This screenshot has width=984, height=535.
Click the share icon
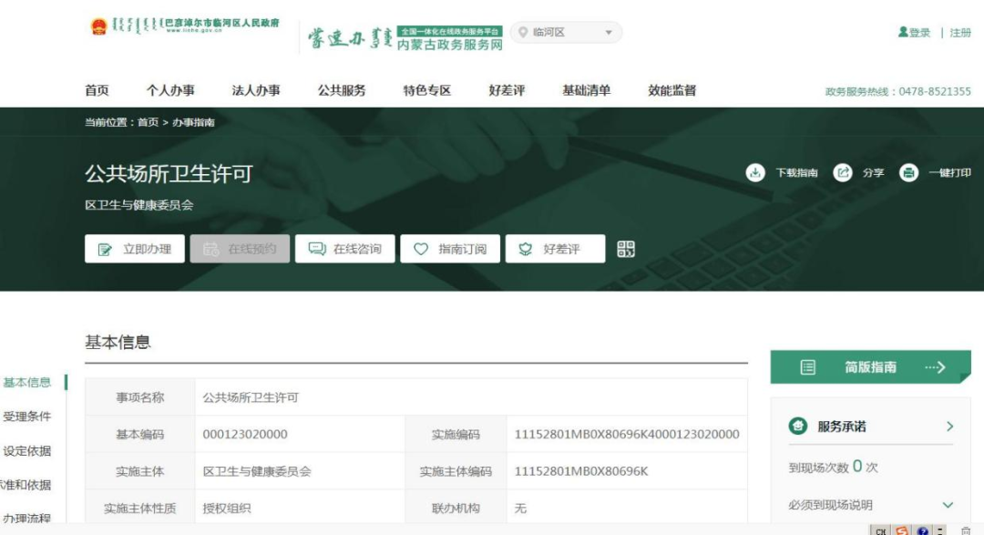(x=843, y=173)
